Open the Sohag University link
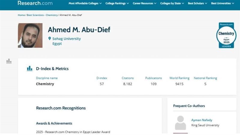The image size is (240, 135). [66, 39]
